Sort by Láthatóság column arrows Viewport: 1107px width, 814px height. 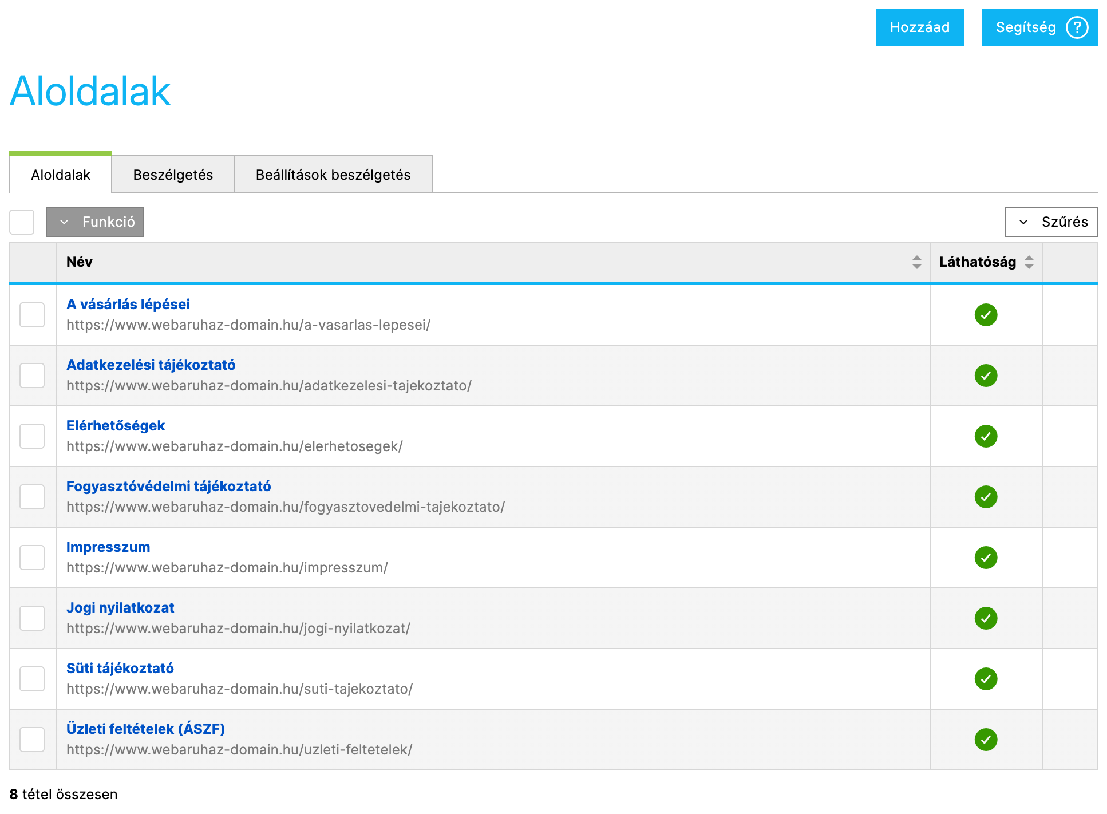pos(1029,262)
